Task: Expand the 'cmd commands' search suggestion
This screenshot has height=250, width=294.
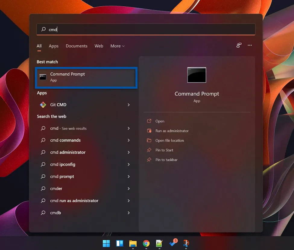Action: (128, 140)
